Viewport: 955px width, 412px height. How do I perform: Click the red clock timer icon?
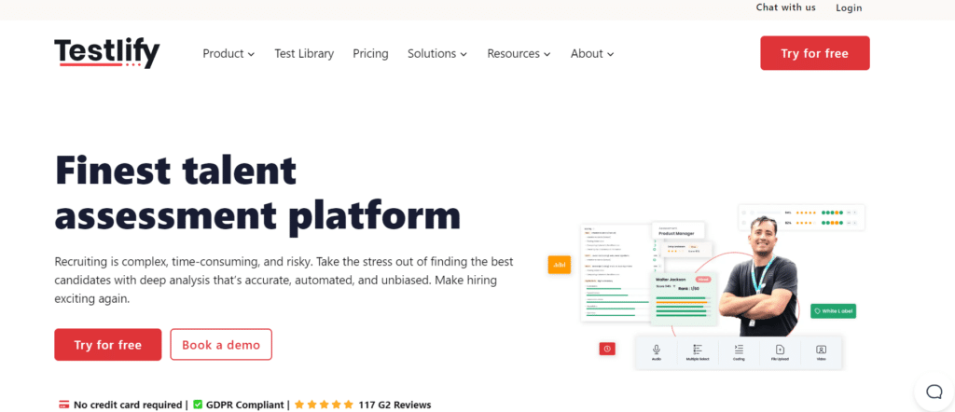point(607,349)
